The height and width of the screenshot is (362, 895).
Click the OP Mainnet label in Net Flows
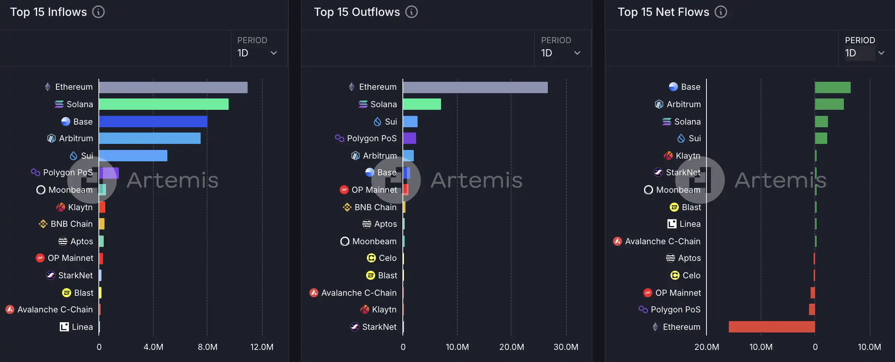678,293
